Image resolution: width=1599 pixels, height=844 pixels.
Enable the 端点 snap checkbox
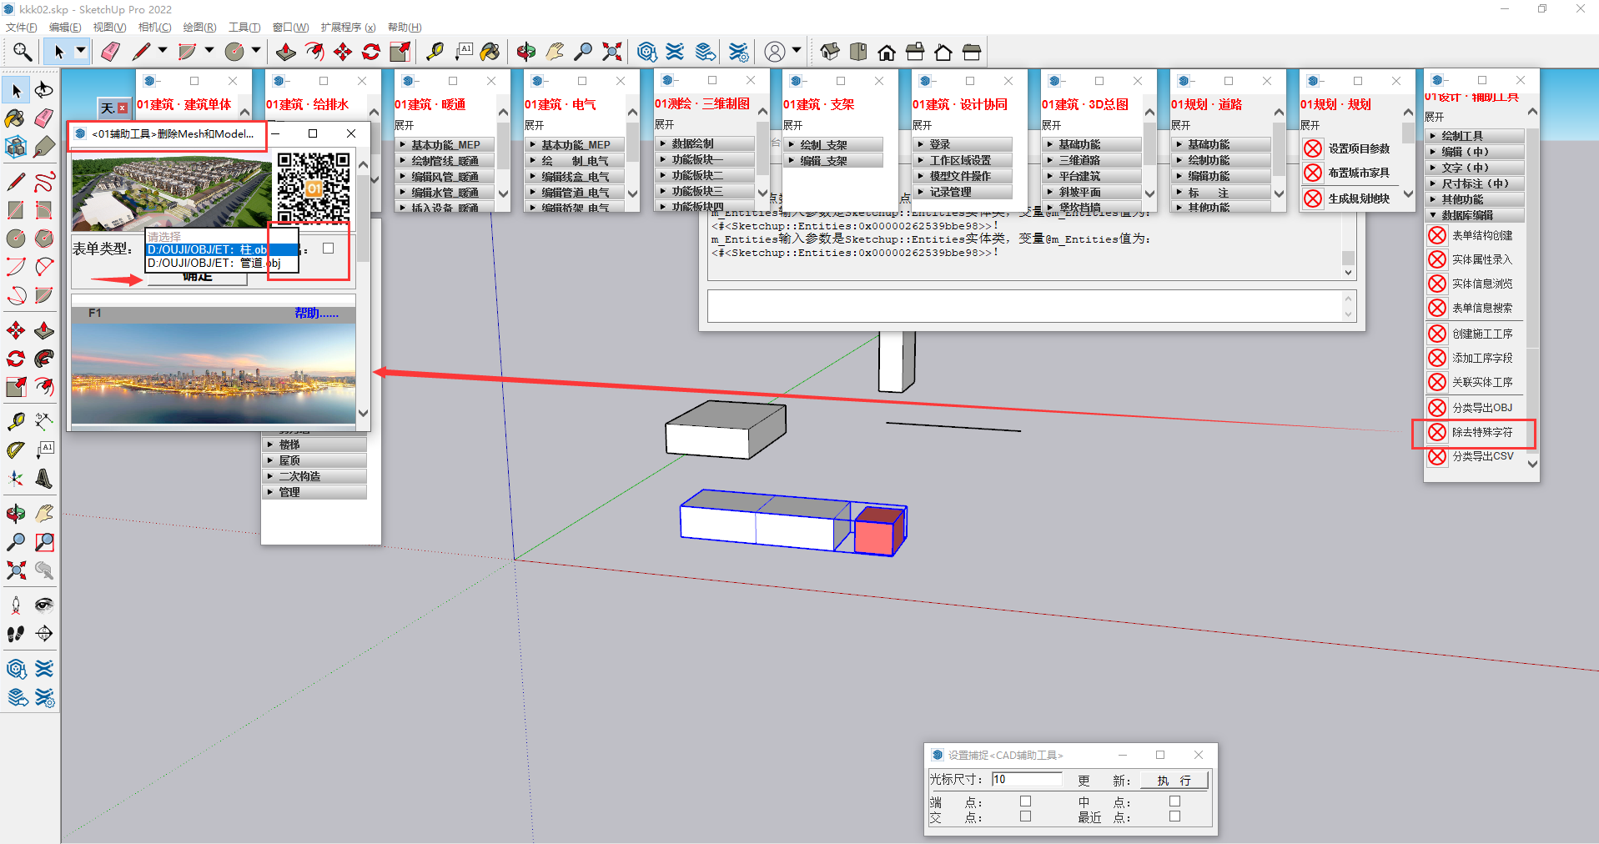pos(1025,801)
